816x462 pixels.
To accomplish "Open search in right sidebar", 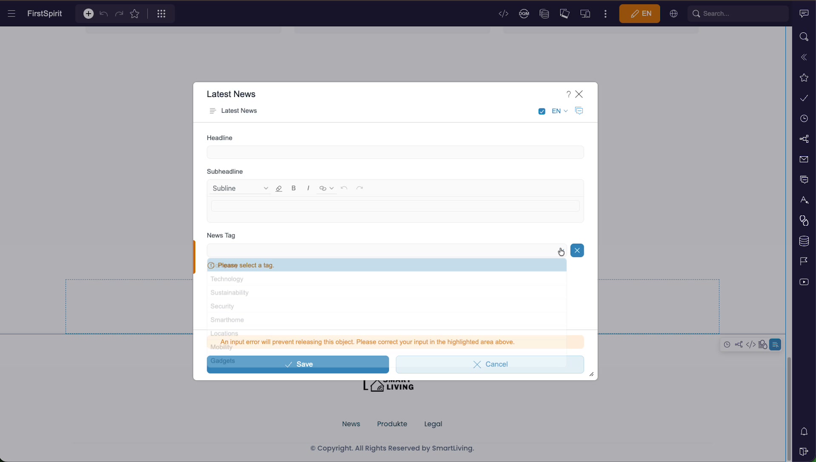I will (804, 37).
